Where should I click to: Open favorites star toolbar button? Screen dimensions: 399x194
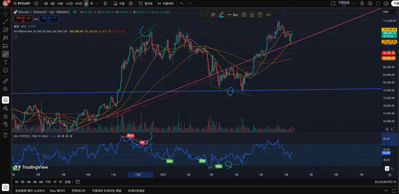point(5,187)
